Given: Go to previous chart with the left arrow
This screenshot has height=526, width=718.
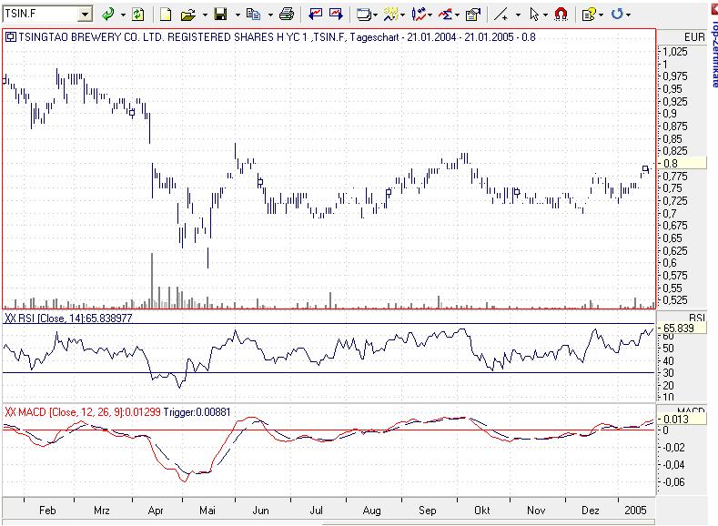Looking at the screenshot, I should pyautogui.click(x=315, y=15).
